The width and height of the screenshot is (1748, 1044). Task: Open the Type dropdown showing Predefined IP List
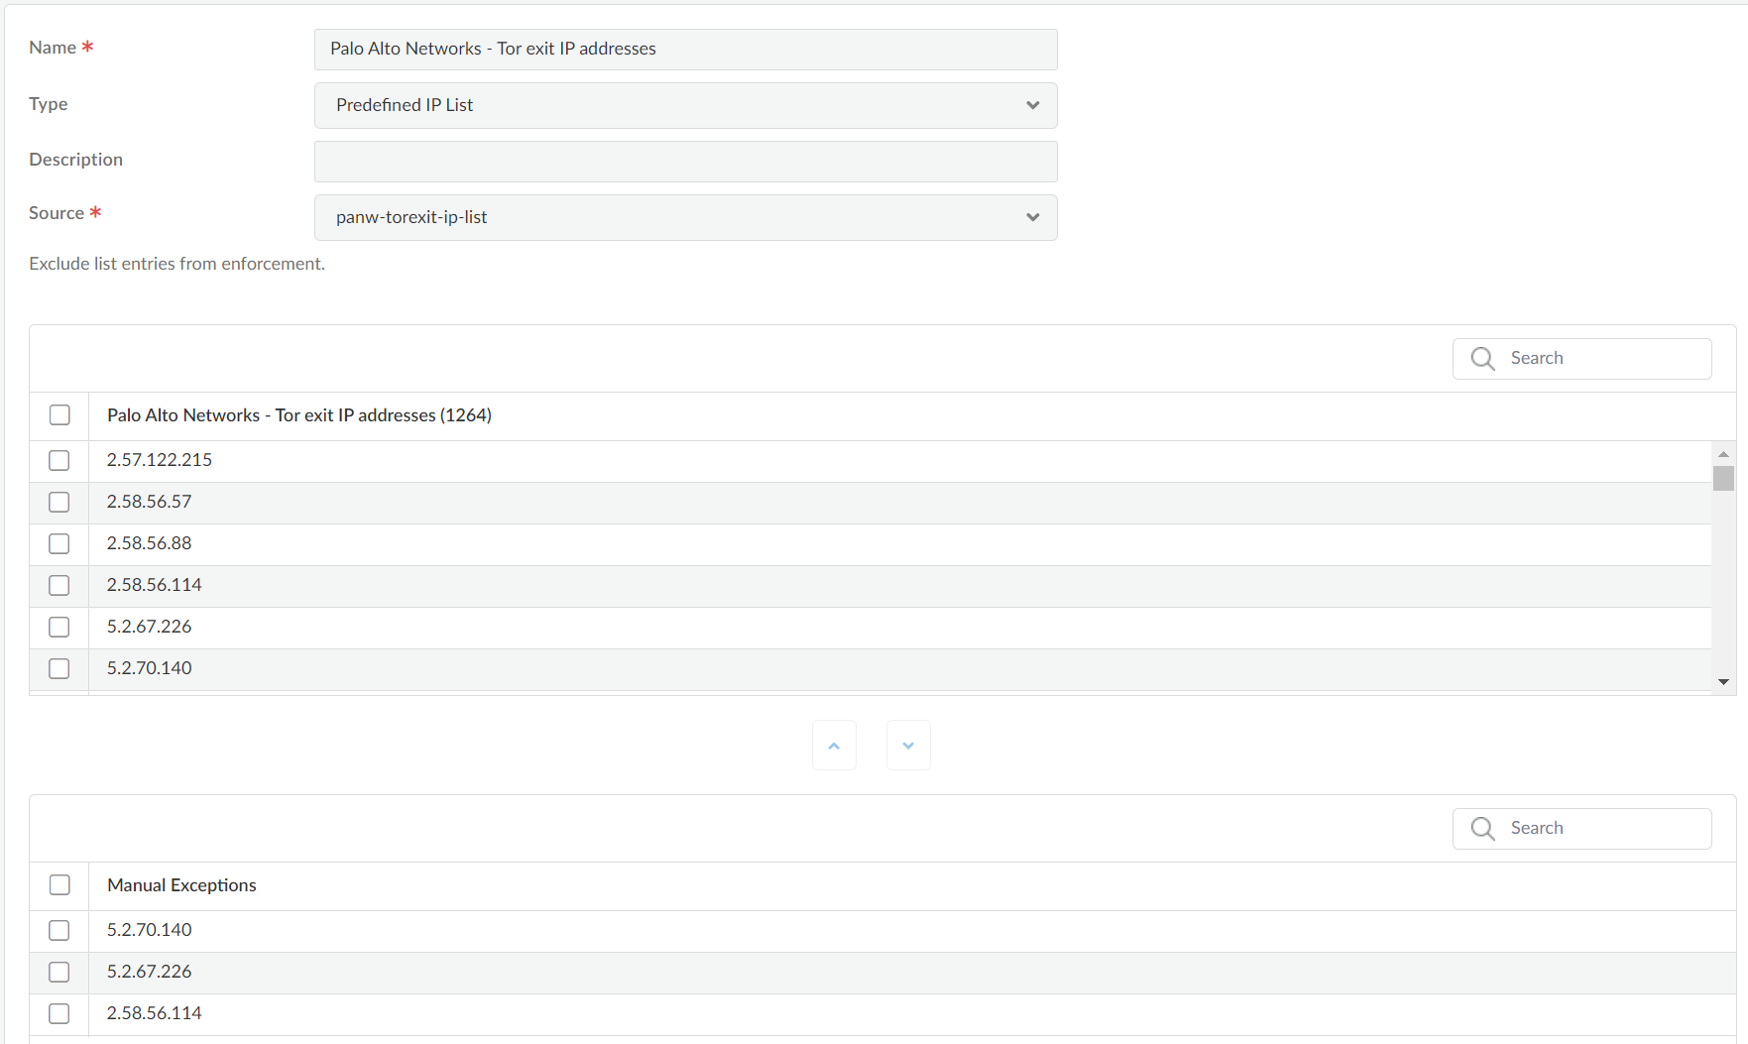coord(686,106)
